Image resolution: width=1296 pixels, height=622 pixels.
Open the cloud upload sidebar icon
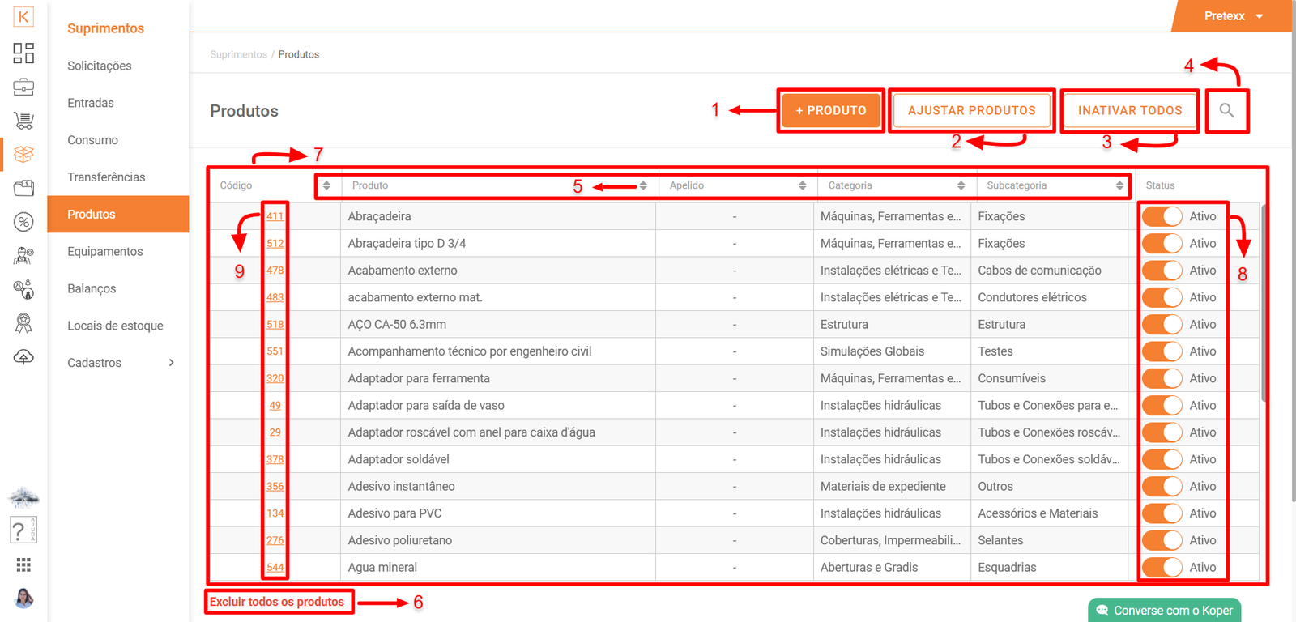pyautogui.click(x=23, y=357)
